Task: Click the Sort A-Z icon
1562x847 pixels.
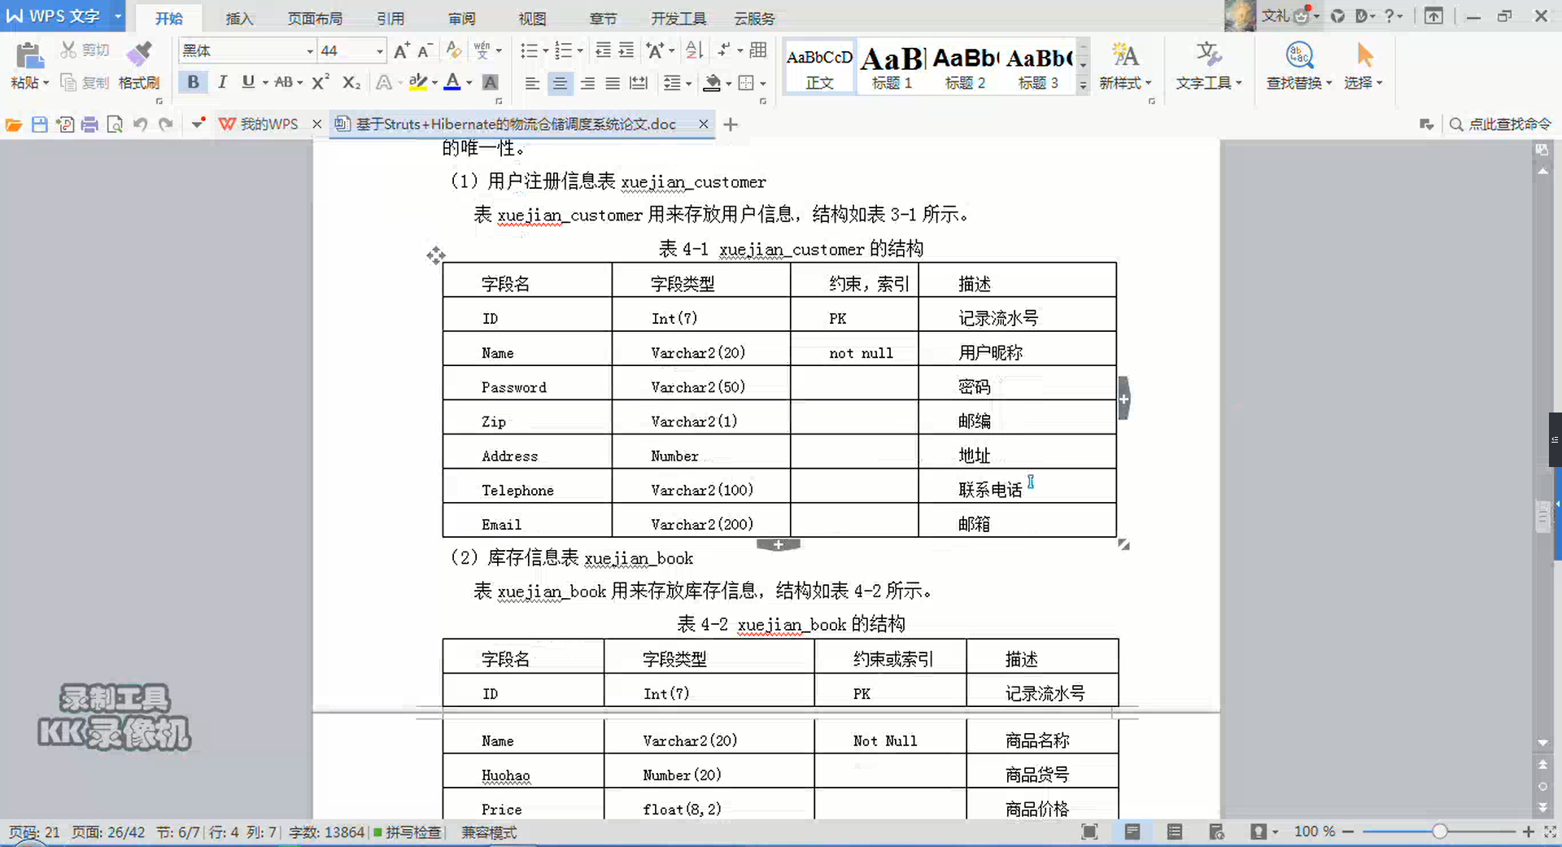Action: click(694, 50)
